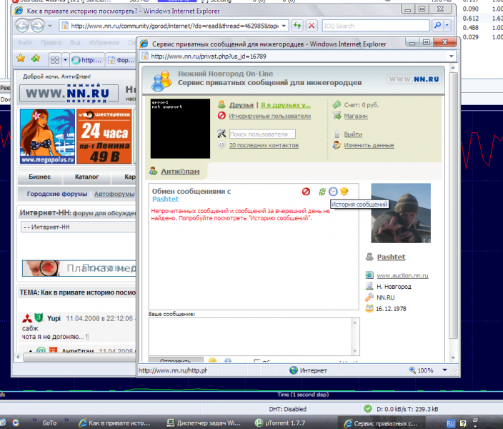
Task: Open the Я в друзьях у... link
Action: tap(286, 104)
